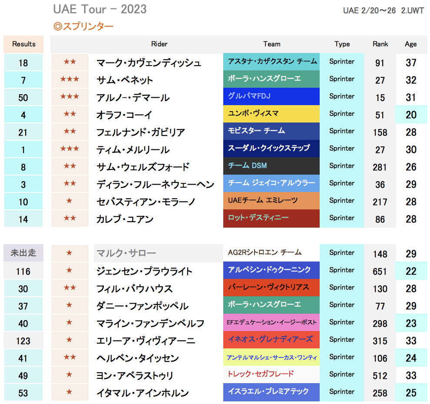Select rider エリーア・ヴィヴィアーニ
The image size is (430, 404).
[x=146, y=341]
